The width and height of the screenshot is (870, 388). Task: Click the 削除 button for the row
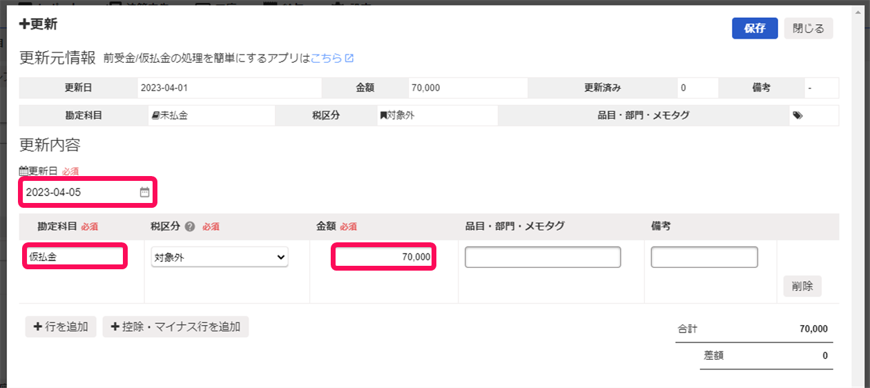click(802, 286)
